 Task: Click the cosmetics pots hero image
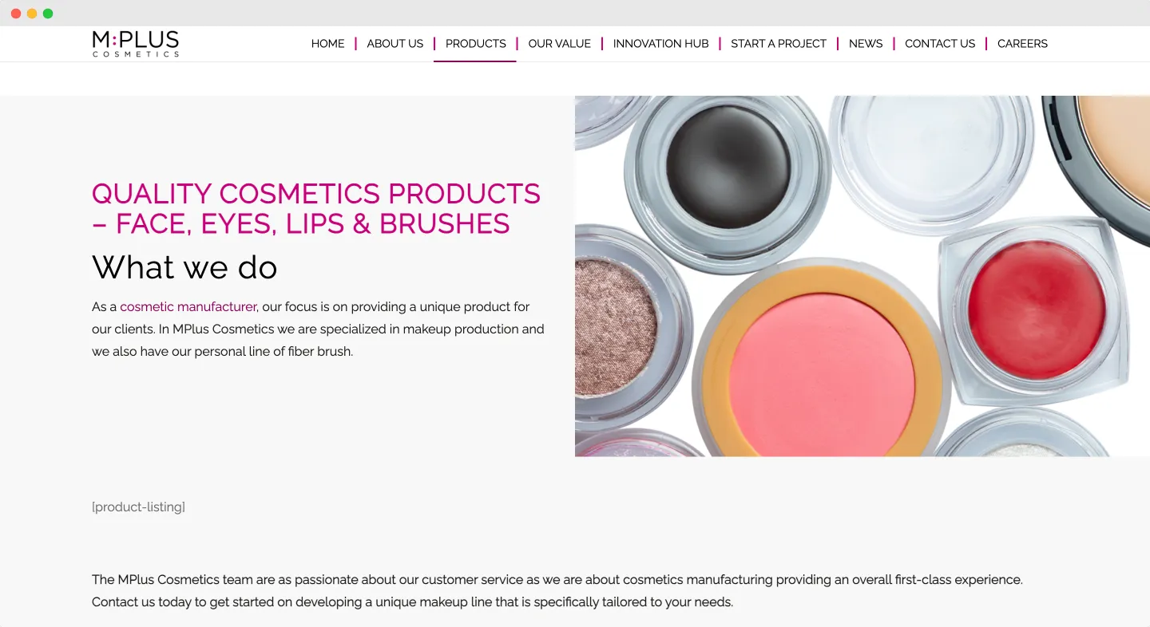(862, 276)
